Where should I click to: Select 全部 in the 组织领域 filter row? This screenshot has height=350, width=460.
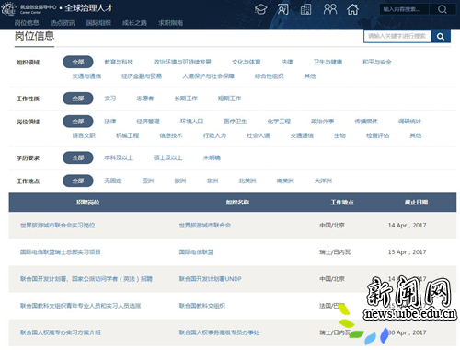[78, 62]
